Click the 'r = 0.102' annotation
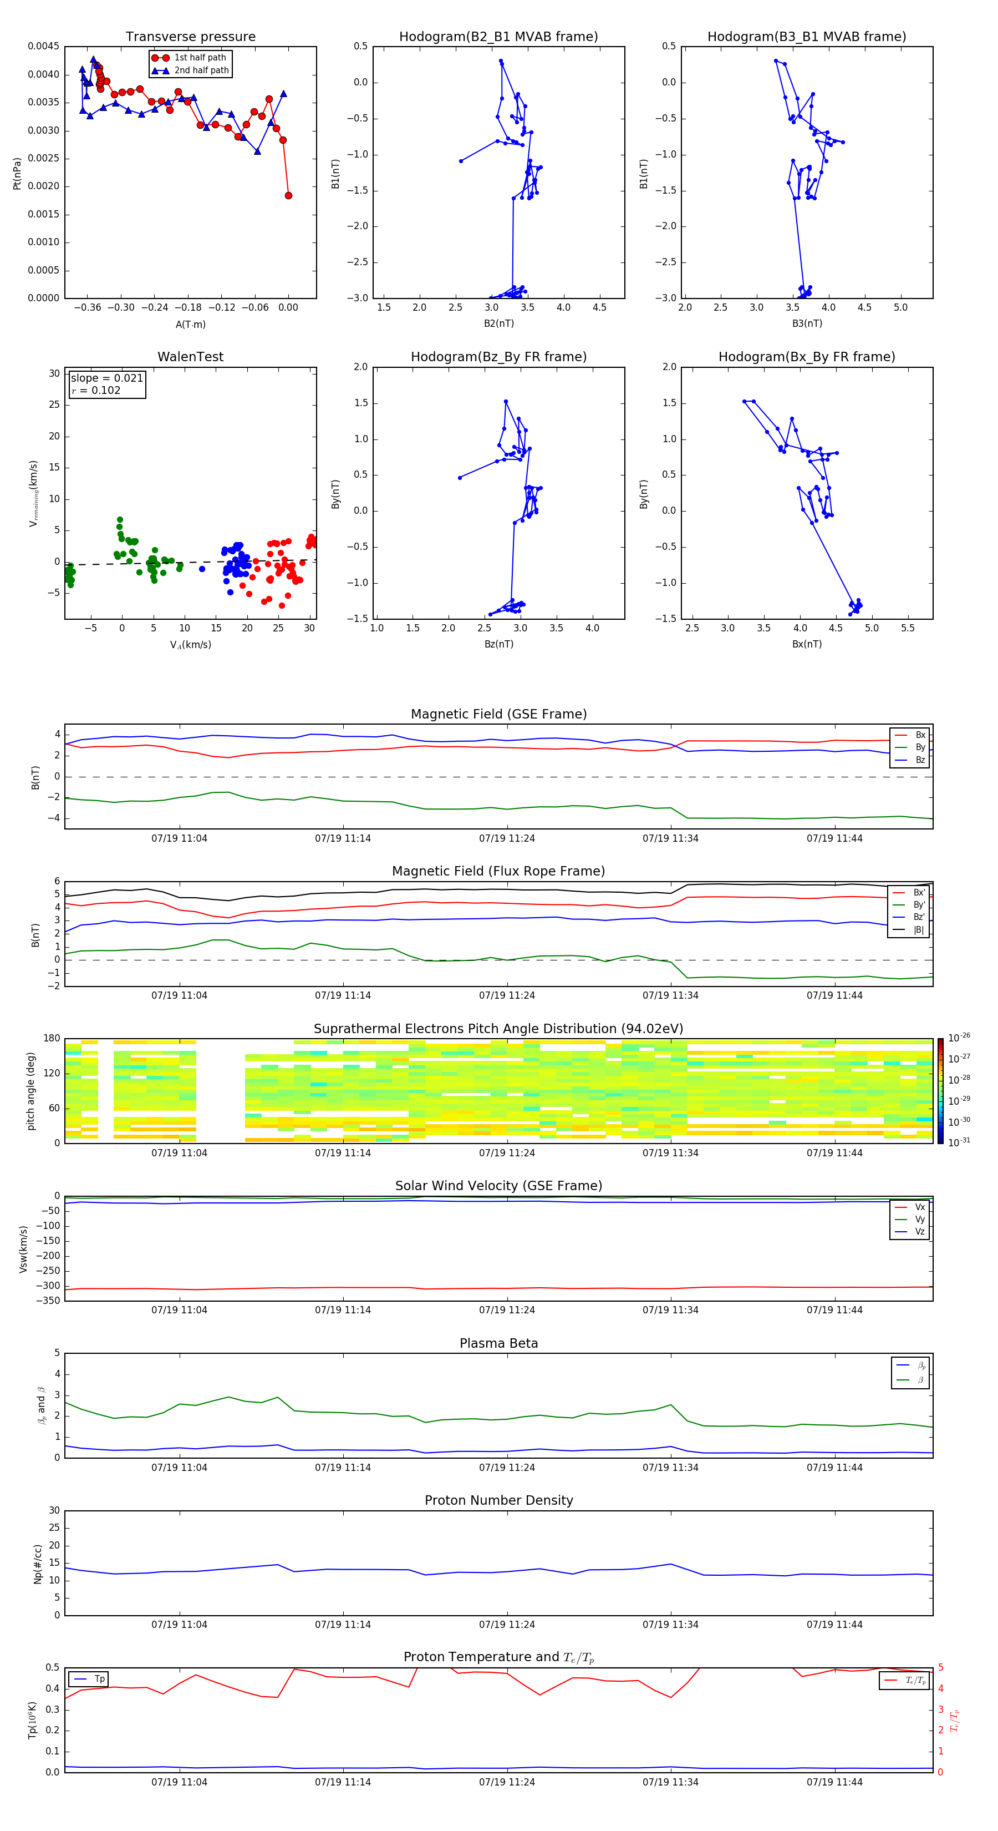 96,390
